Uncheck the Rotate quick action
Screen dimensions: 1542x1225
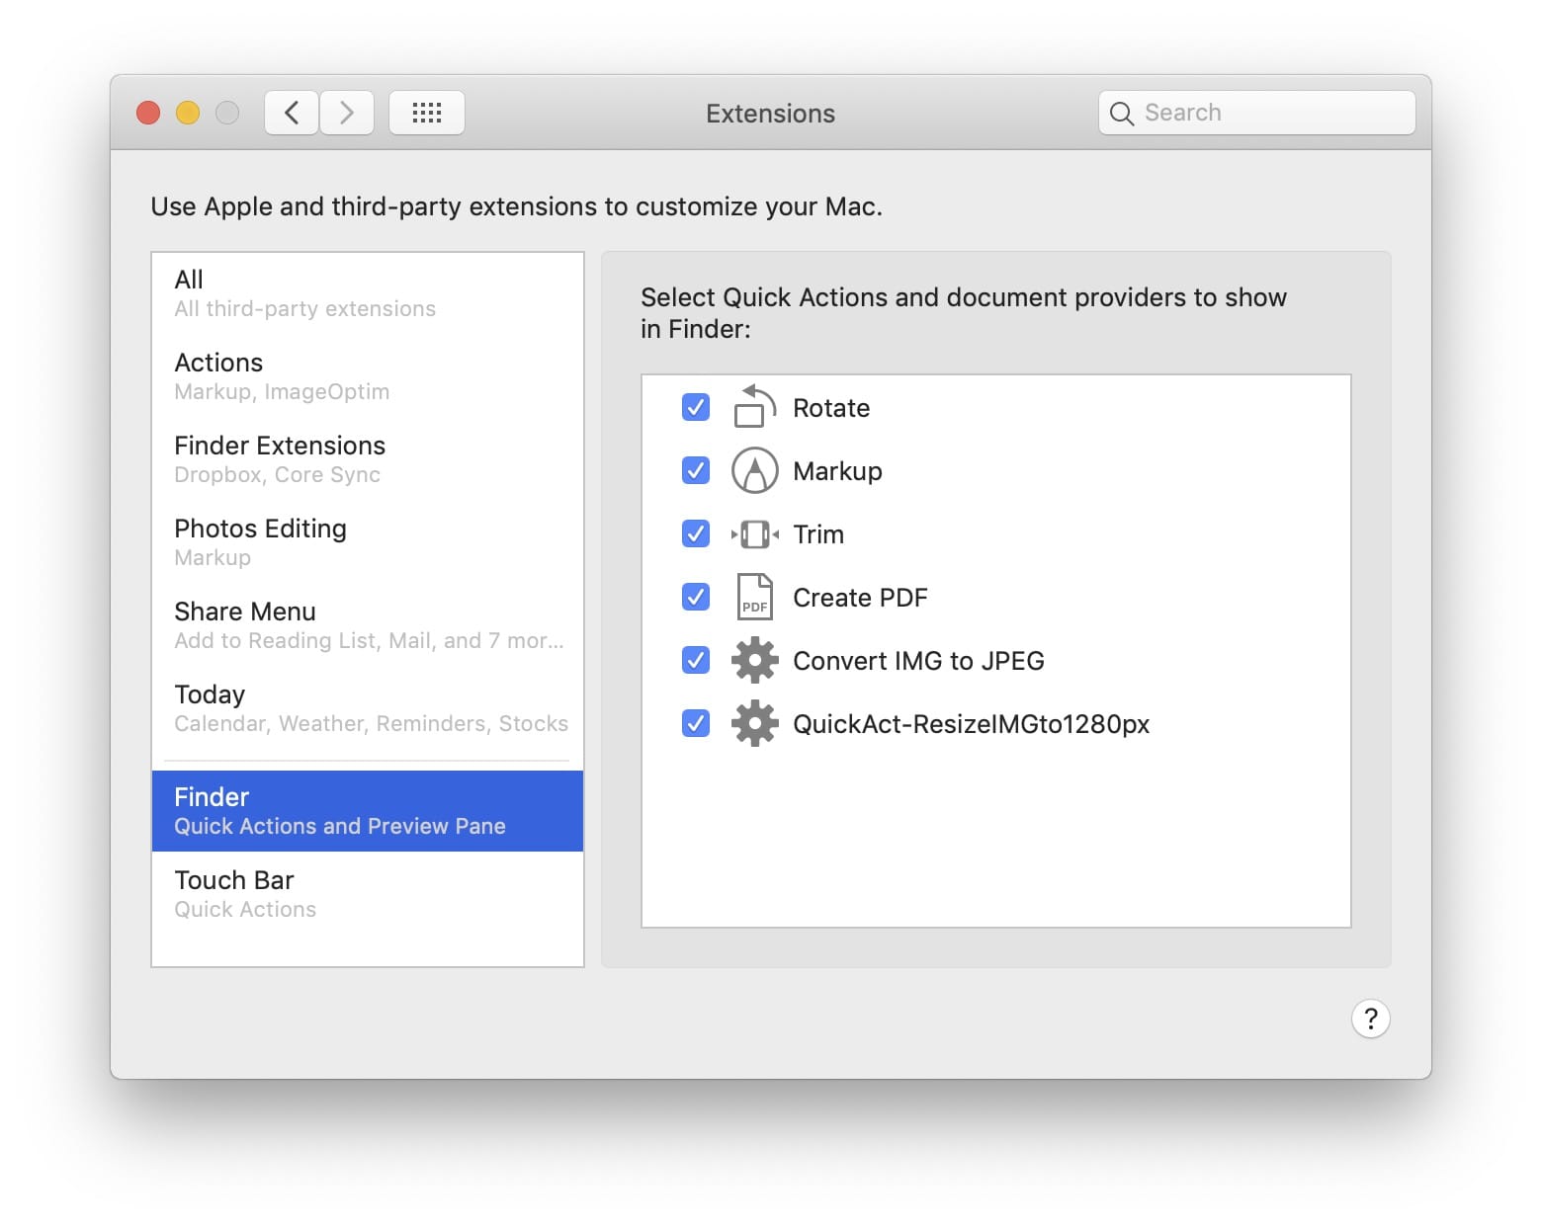(x=695, y=407)
